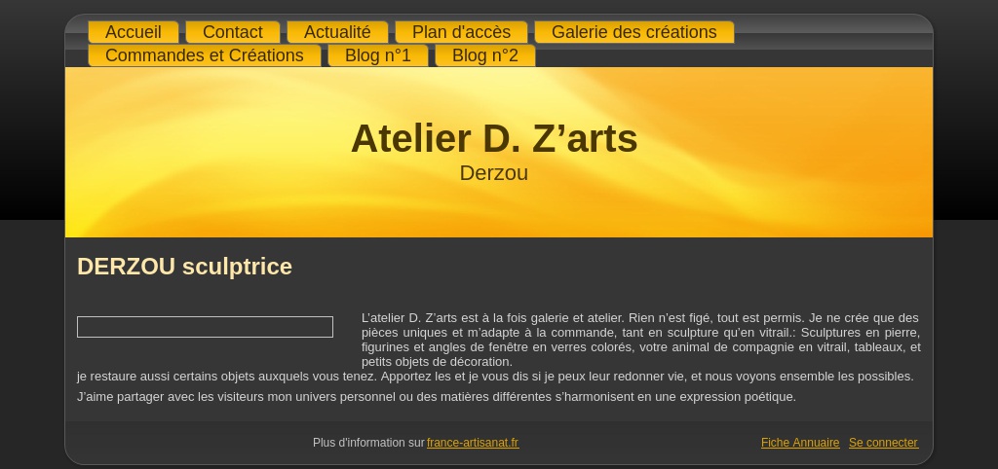Open the Blog n°1 tab

tap(378, 55)
